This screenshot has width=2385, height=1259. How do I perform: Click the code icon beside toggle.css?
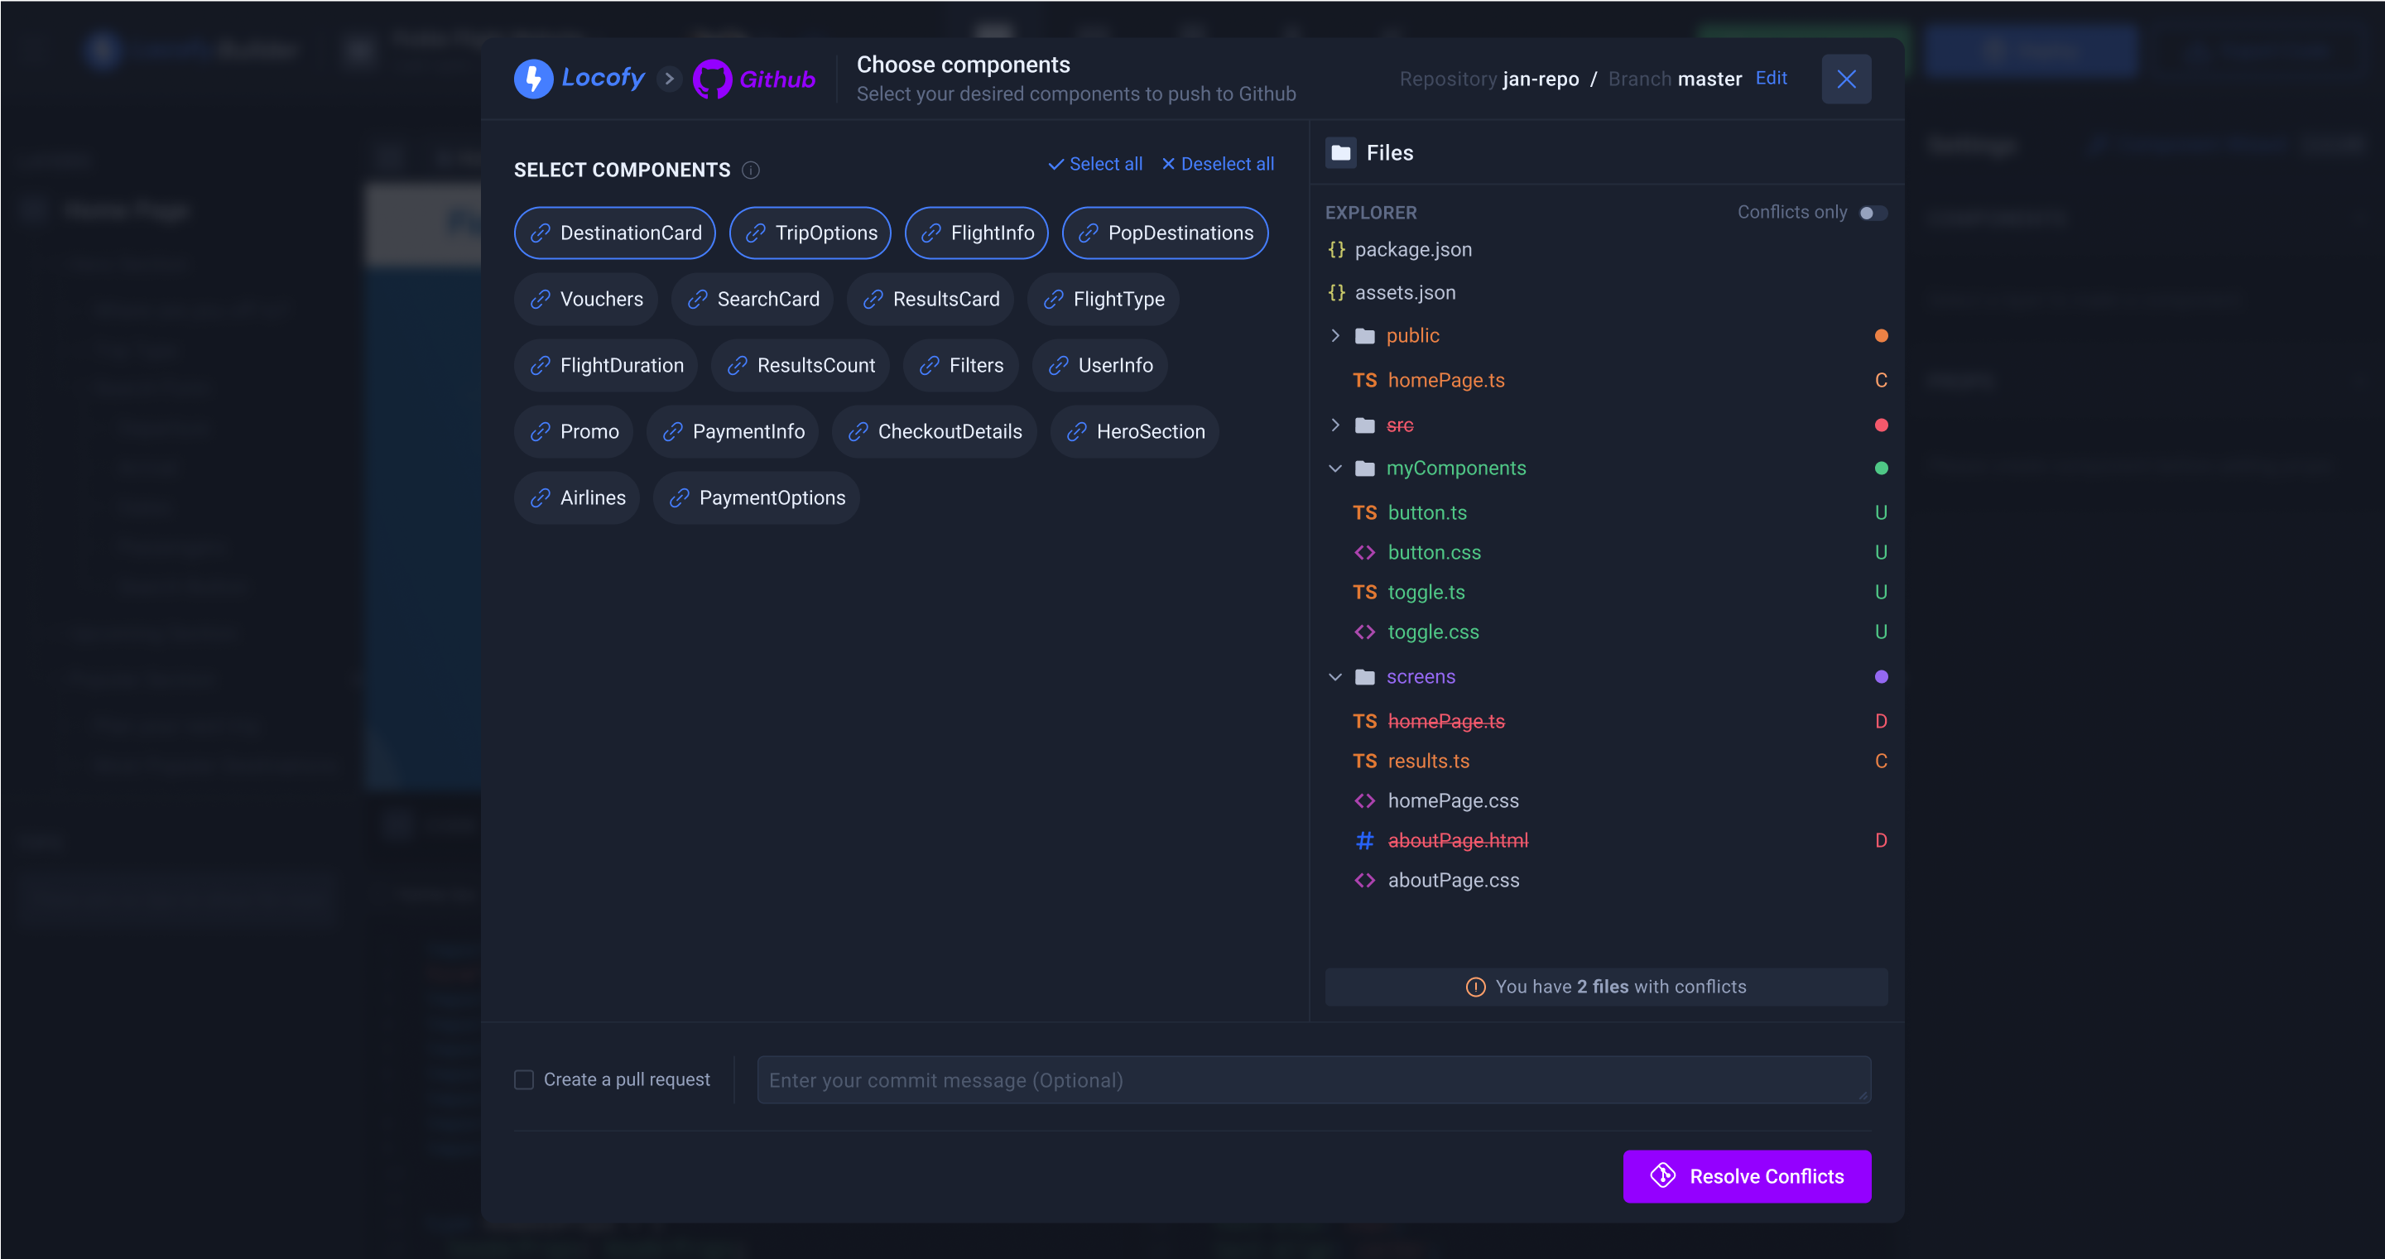[1365, 632]
